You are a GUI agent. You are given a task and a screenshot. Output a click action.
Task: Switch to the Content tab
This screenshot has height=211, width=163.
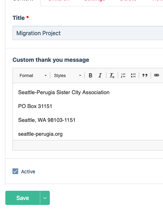(23, 1)
